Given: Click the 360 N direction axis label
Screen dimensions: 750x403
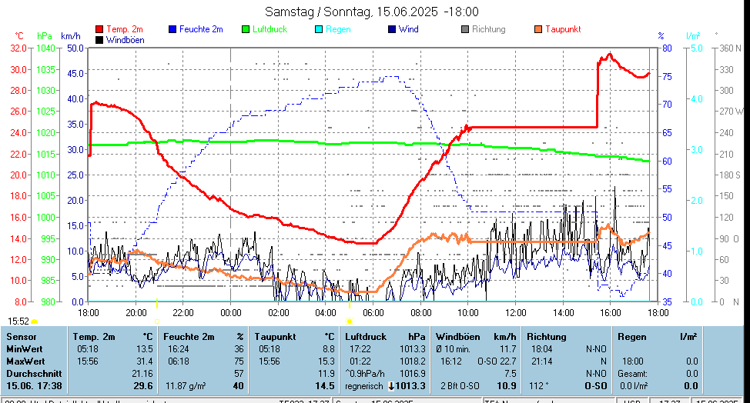Looking at the screenshot, I should point(730,48).
